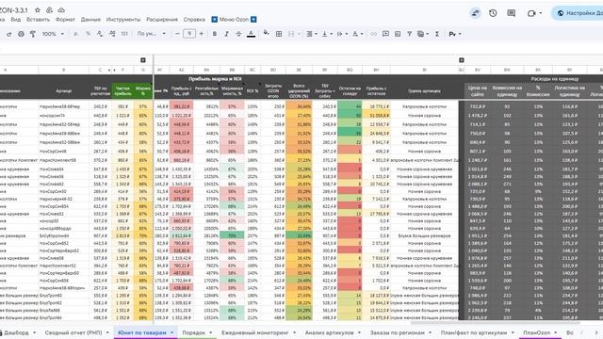Switch to the Порядок sheet tab
The image size is (603, 339).
(194, 332)
